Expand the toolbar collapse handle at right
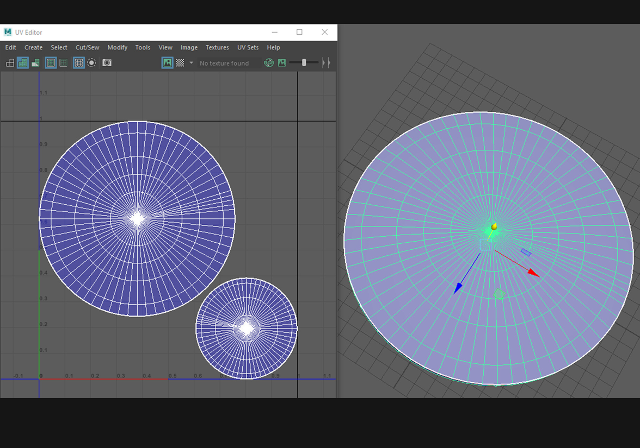Viewport: 640px width, 448px height. click(x=326, y=63)
